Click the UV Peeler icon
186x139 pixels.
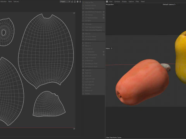[x=83, y=24]
